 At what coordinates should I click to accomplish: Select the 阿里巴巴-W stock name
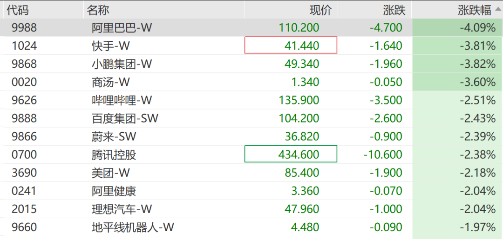[122, 28]
